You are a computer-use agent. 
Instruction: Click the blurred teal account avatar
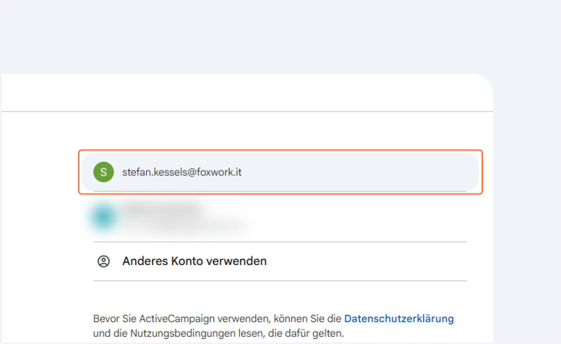[104, 217]
